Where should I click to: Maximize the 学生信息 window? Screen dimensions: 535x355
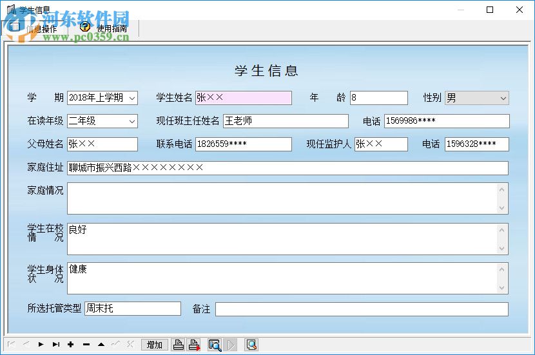(490, 10)
